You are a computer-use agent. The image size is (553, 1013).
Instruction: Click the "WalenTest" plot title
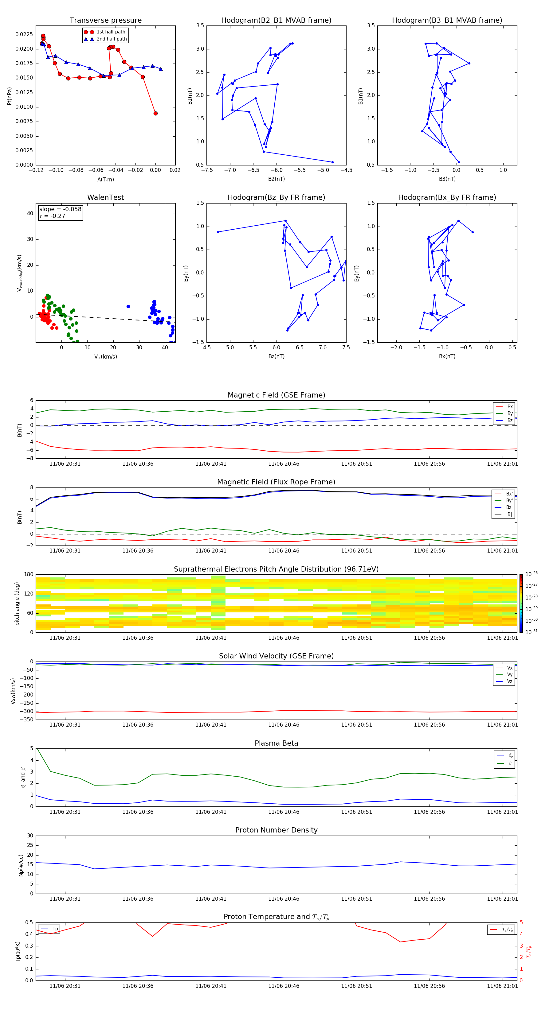(105, 197)
